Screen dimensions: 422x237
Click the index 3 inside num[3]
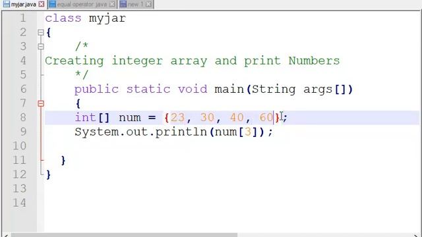[248, 132]
